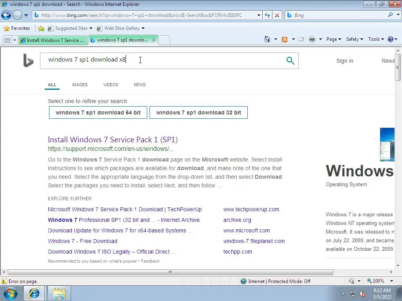Click the Refresh page icon
Screen dimensions: 402x301
pyautogui.click(x=267, y=15)
